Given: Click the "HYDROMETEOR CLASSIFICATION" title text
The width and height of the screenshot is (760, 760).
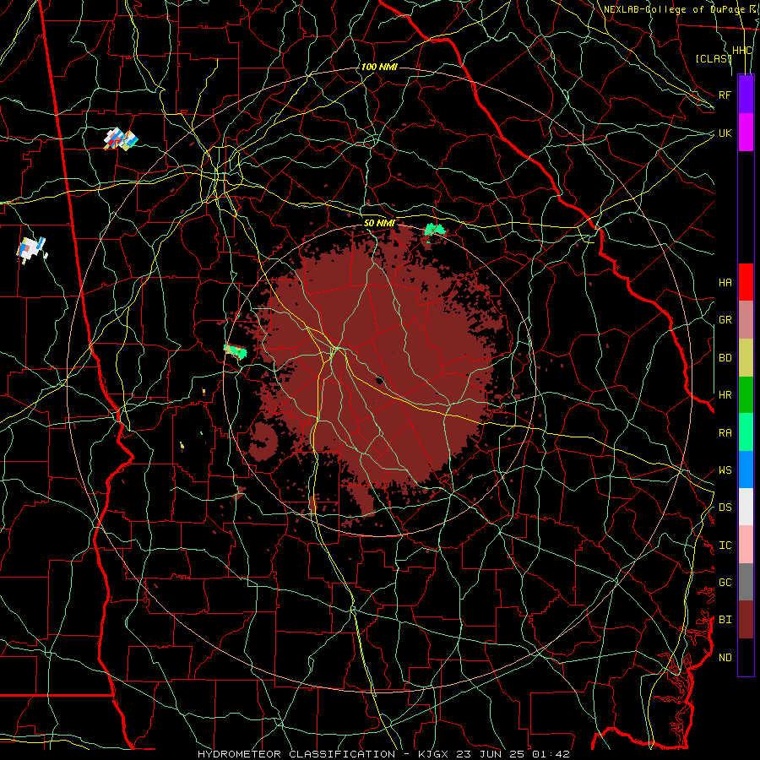Looking at the screenshot, I should coord(296,754).
